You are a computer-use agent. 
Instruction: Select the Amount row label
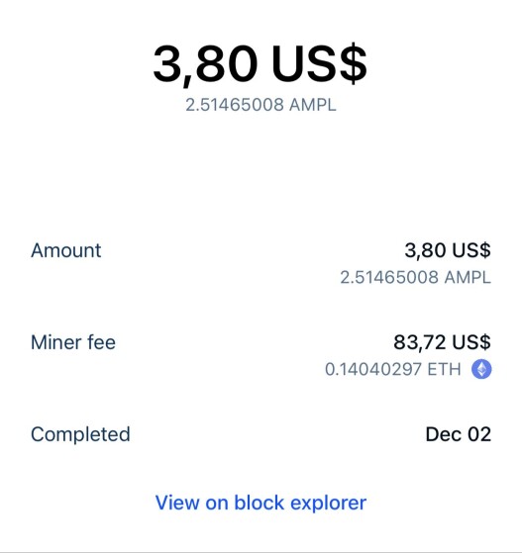pos(66,250)
